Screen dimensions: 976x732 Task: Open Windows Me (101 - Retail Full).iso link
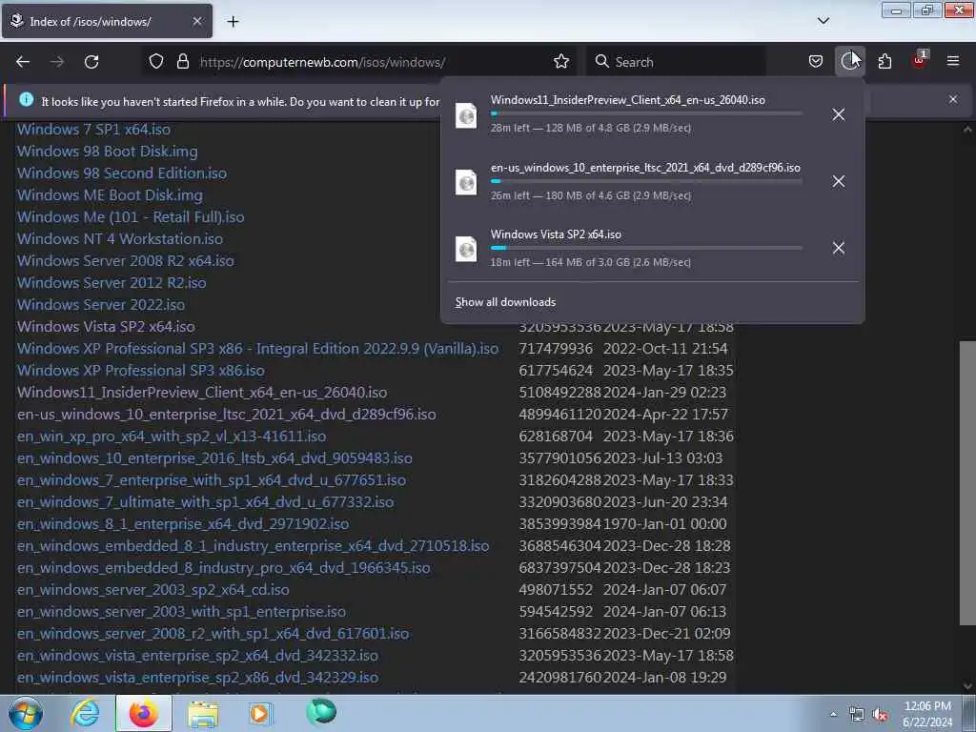[x=130, y=217]
